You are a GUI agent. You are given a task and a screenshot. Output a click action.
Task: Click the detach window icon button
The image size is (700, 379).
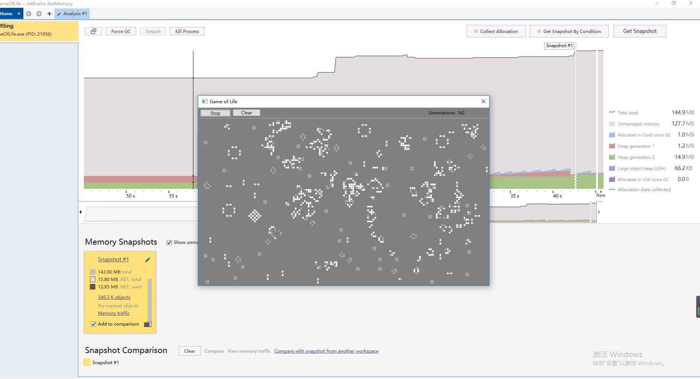pyautogui.click(x=94, y=31)
